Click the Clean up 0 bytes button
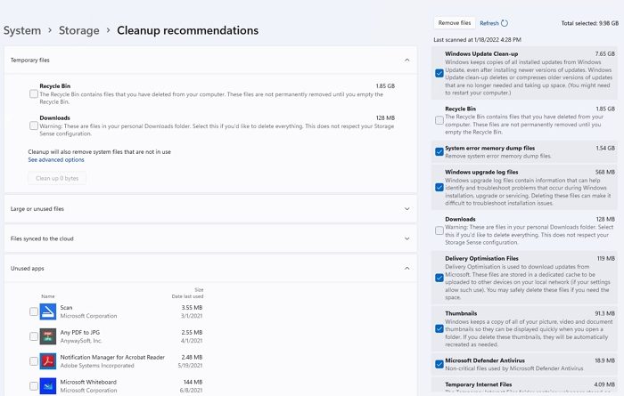The width and height of the screenshot is (624, 396). coord(57,178)
